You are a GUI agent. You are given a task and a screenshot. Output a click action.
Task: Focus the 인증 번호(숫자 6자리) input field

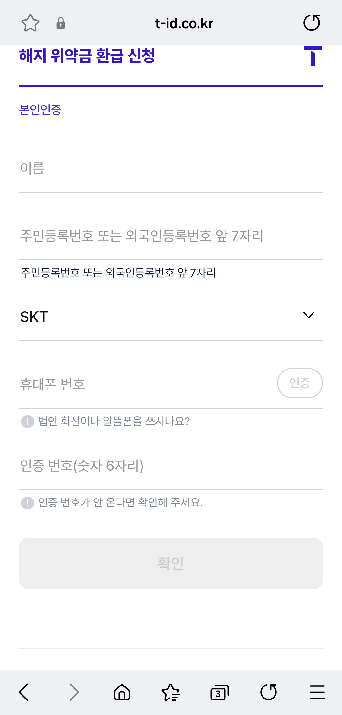click(171, 466)
